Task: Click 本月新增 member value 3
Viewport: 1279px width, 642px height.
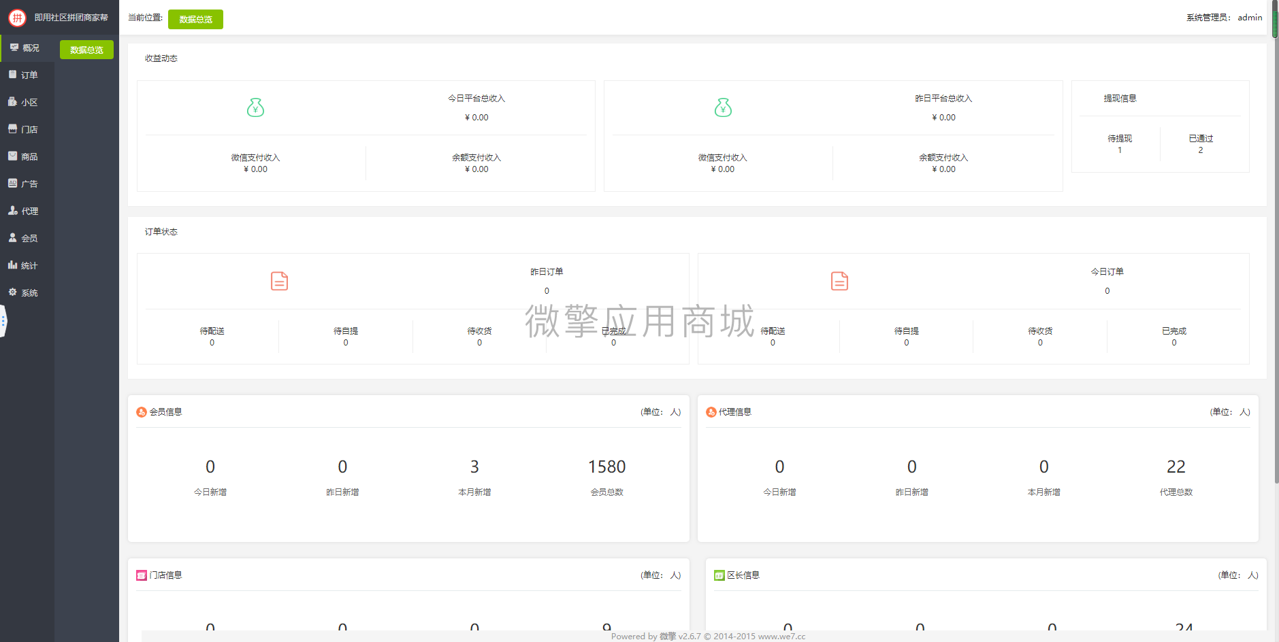Action: (474, 467)
